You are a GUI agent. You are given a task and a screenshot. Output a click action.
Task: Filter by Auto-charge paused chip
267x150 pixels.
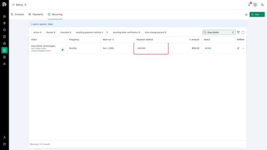click(x=155, y=32)
